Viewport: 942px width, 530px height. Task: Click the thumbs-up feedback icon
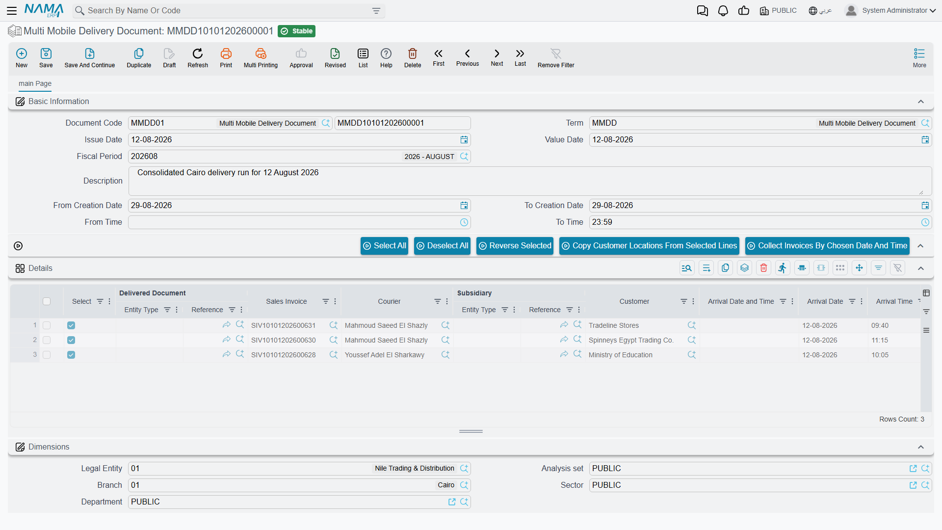(x=744, y=10)
